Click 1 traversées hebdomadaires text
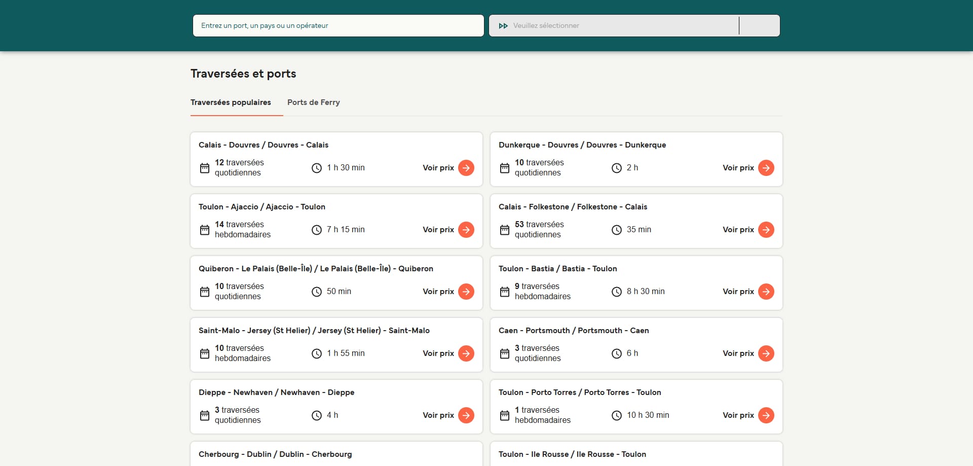The height and width of the screenshot is (466, 973). click(x=543, y=415)
